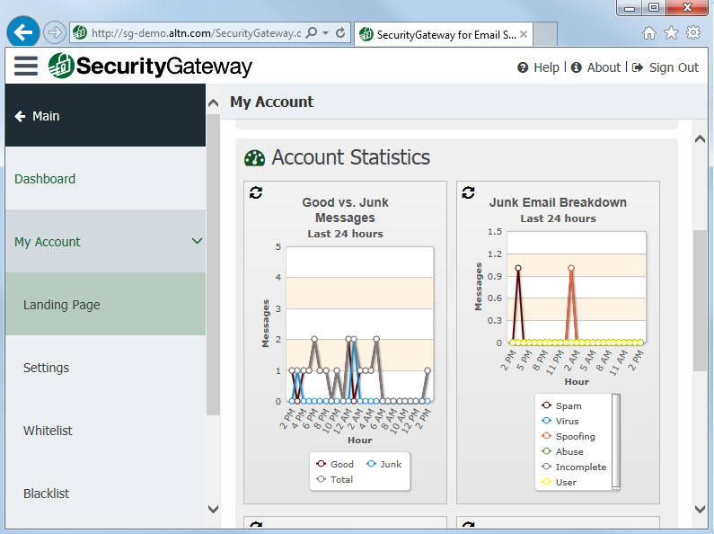This screenshot has height=534, width=714.
Task: Toggle the Abuse series in the legend
Action: (562, 451)
